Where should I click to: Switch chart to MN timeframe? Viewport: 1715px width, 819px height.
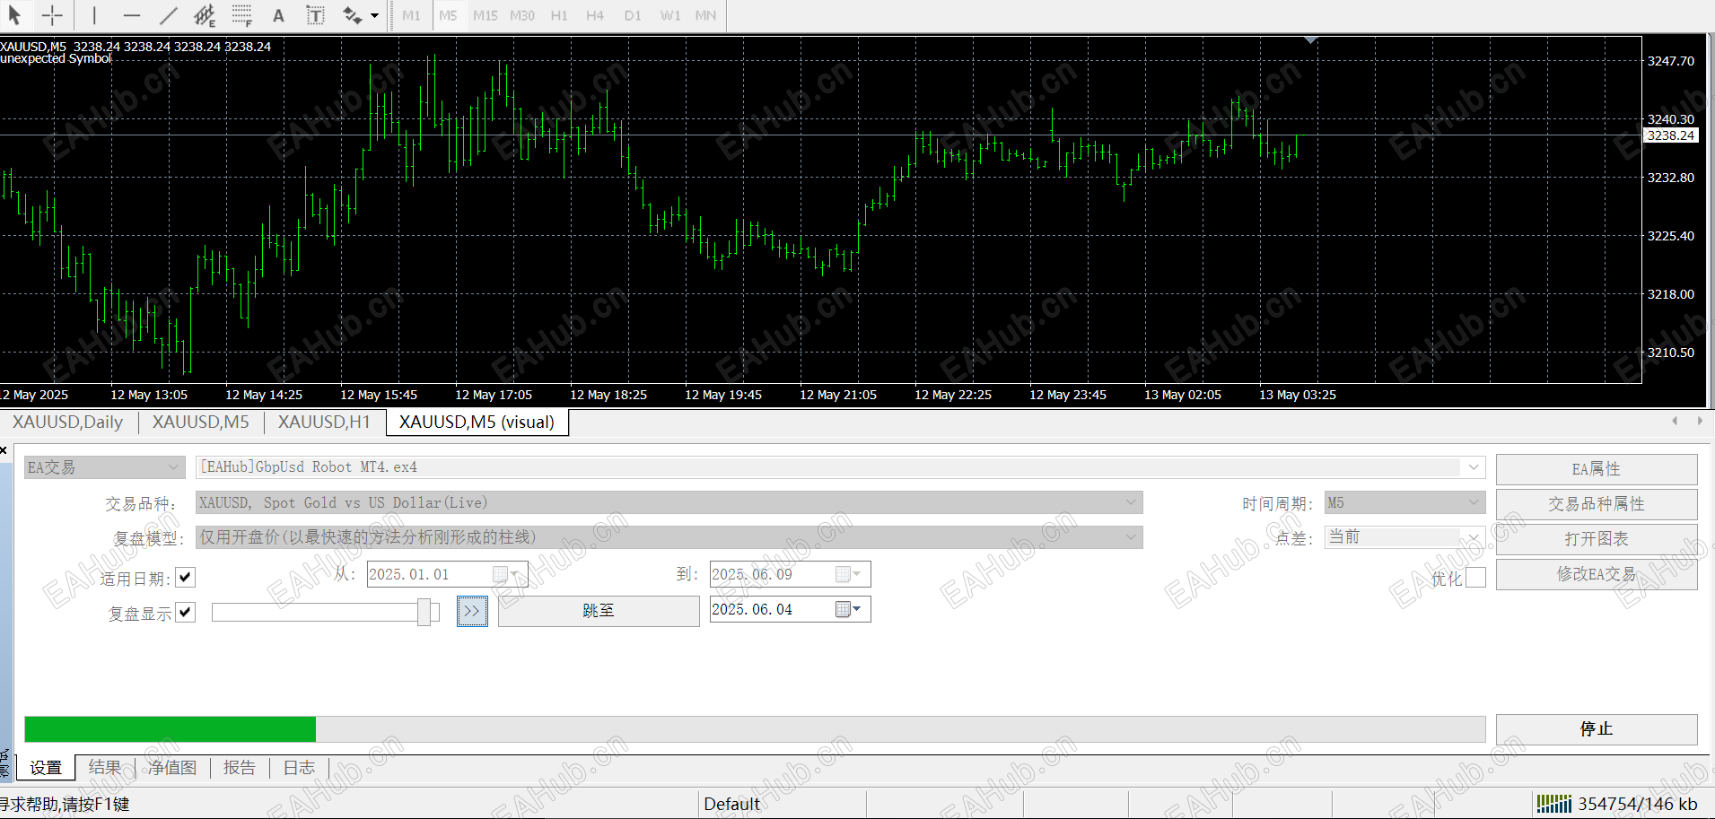coord(706,15)
